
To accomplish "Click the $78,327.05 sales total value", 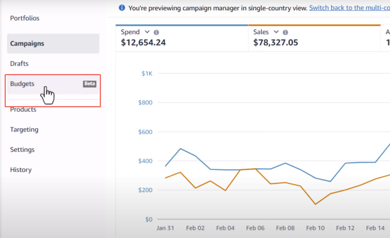I will [x=276, y=42].
